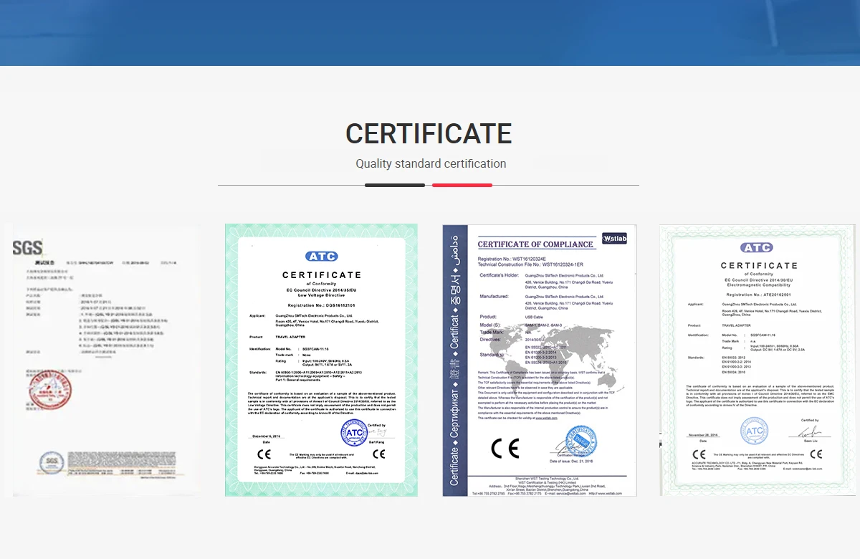Click the Wstlab logo badge
The image size is (860, 559).
click(613, 239)
